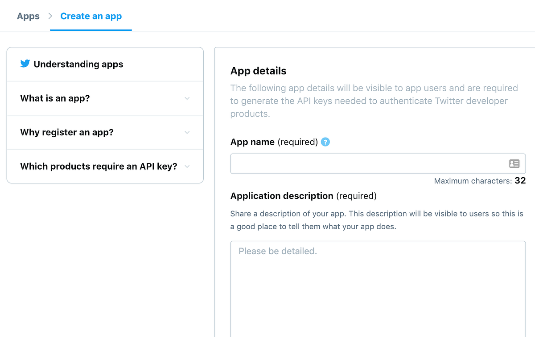Click the chevron beside 'Why register an app?'
This screenshot has width=535, height=337.
(187, 132)
